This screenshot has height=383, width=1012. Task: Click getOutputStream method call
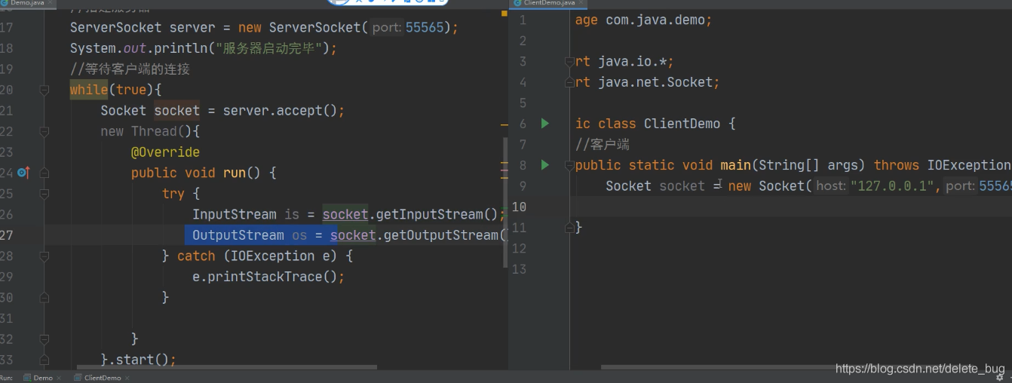point(441,235)
